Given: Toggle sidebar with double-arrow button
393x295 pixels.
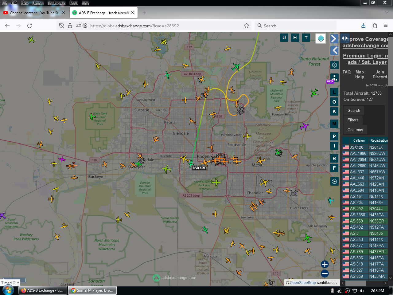Looking at the screenshot, I should click(x=345, y=38).
